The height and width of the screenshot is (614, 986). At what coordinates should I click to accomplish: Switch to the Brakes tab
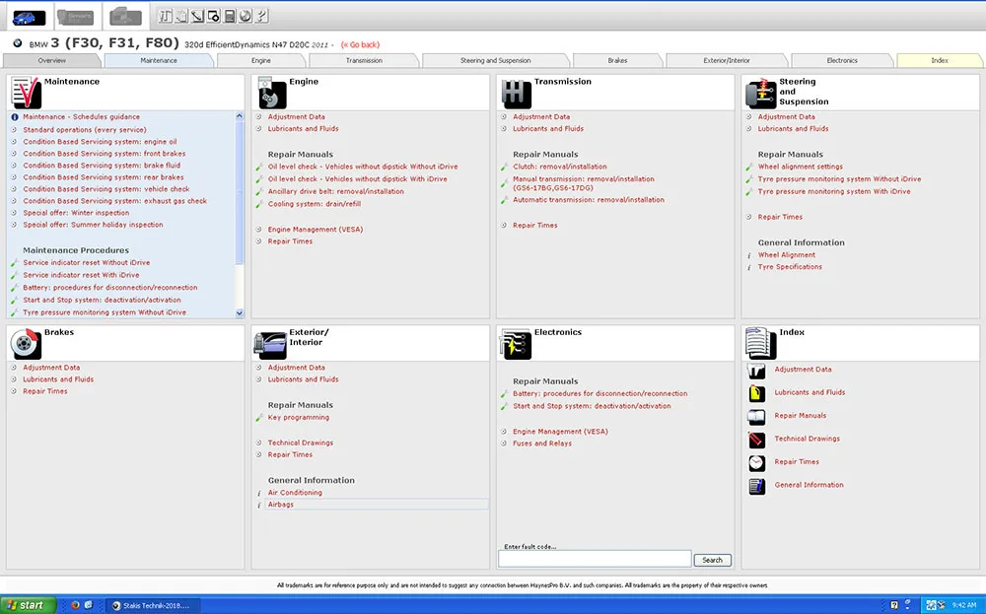coord(617,60)
